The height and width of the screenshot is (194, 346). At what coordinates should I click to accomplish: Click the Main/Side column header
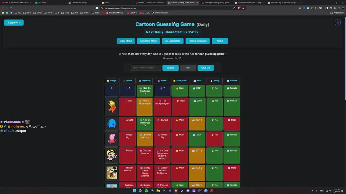[x=180, y=81]
